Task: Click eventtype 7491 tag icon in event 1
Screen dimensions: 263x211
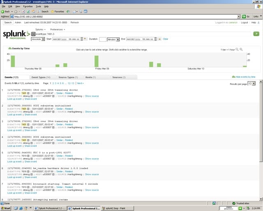Action: tap(28, 93)
